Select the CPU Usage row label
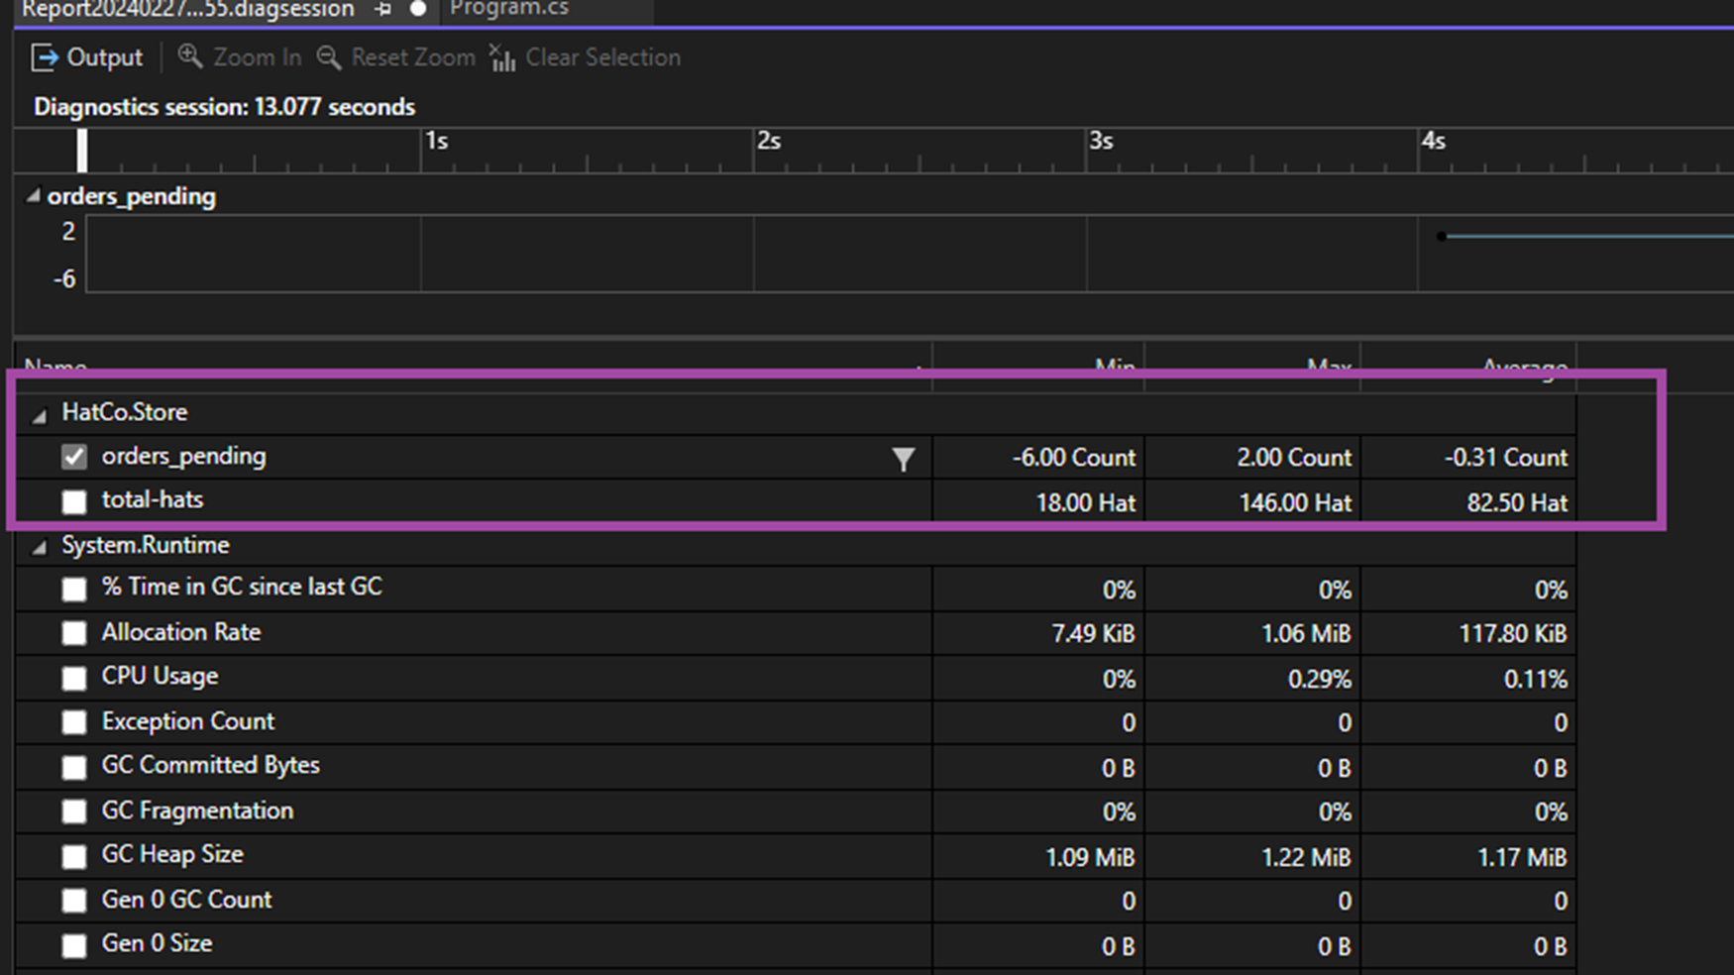Viewport: 1734px width, 975px height. coord(160,676)
